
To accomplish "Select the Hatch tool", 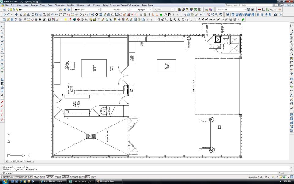I will click(2, 80).
